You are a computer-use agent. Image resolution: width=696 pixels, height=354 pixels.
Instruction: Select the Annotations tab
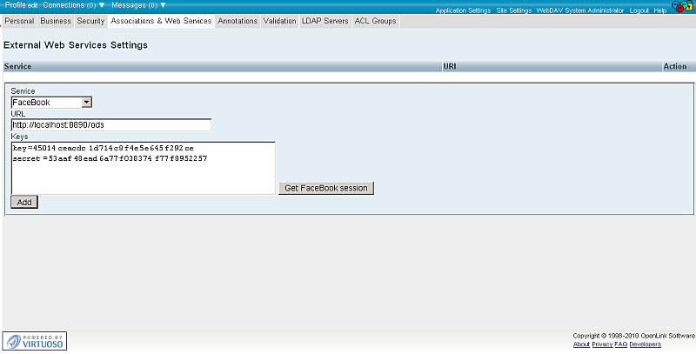click(238, 21)
